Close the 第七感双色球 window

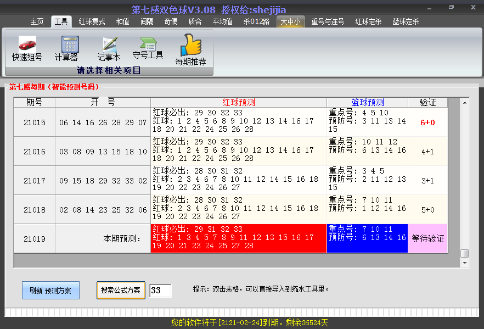[473, 7]
